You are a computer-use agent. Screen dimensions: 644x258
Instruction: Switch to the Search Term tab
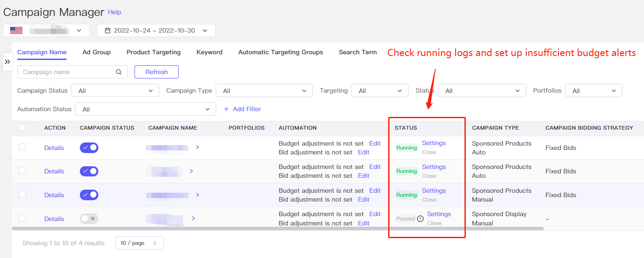pyautogui.click(x=358, y=52)
